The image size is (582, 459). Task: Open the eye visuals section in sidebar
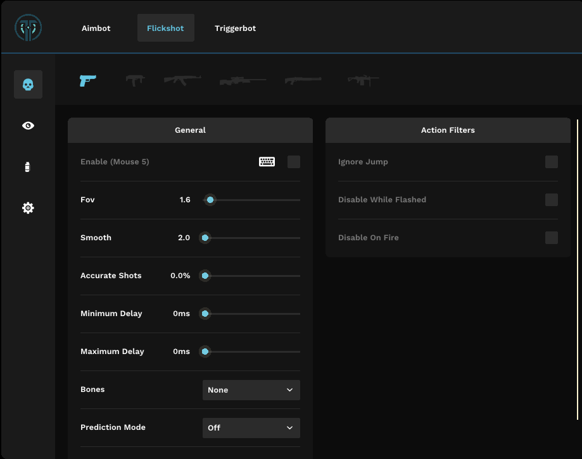click(x=28, y=126)
